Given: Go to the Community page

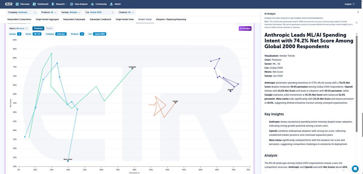Looking at the screenshot, I should [99, 4].
